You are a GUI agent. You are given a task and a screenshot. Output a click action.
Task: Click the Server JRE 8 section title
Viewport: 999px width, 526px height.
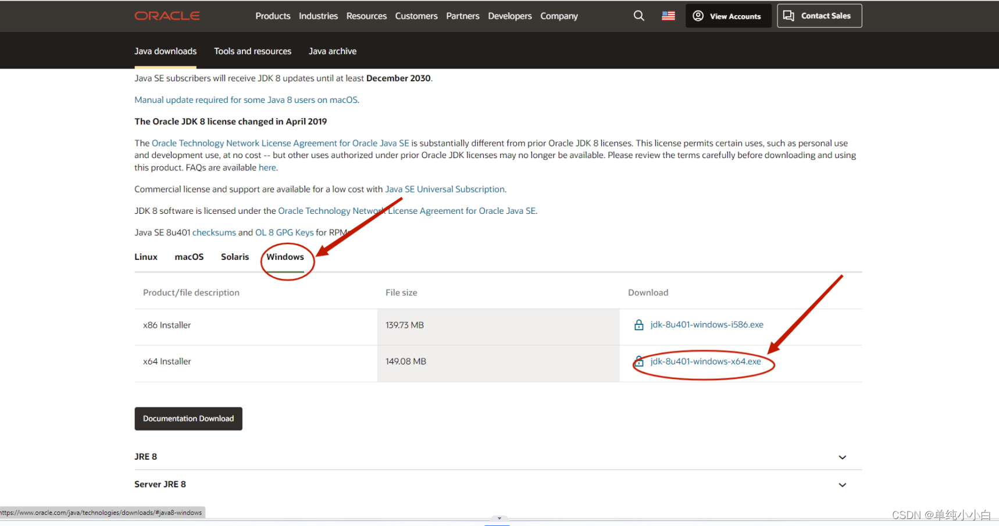(160, 484)
